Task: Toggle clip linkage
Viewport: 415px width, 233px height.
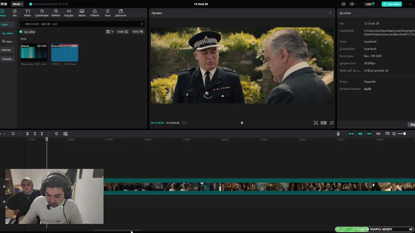Action: coord(369,134)
